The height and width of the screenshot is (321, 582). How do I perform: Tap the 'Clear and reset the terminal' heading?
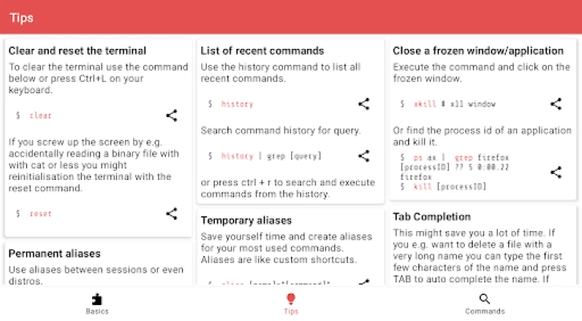(78, 51)
